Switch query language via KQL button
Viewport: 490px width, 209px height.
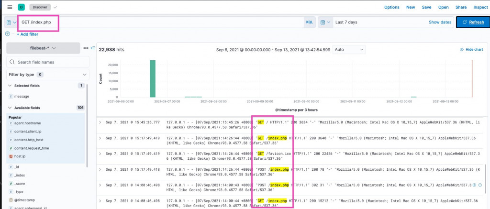tap(309, 22)
